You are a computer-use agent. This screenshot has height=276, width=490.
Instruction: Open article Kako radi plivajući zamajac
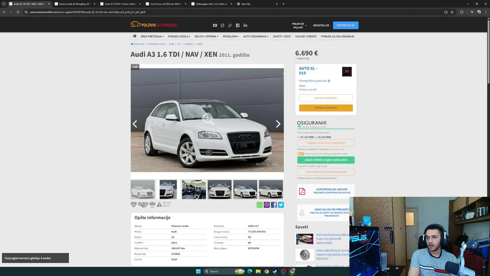coord(333,255)
